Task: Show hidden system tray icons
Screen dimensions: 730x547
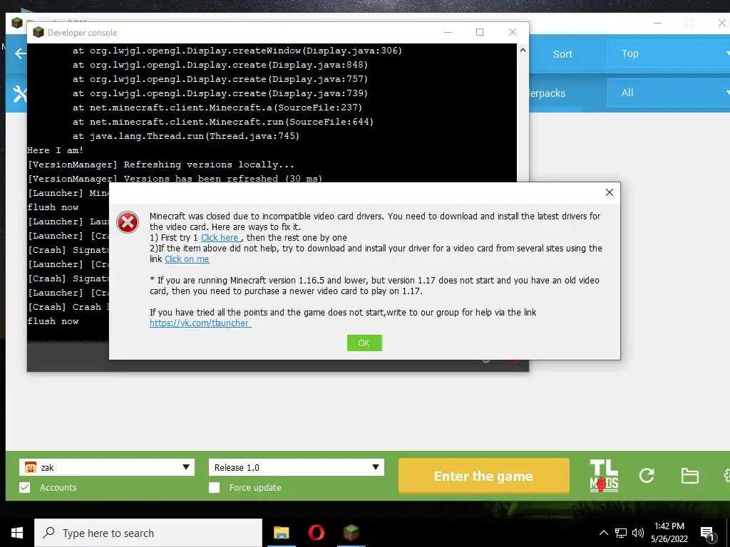Action: [x=603, y=533]
